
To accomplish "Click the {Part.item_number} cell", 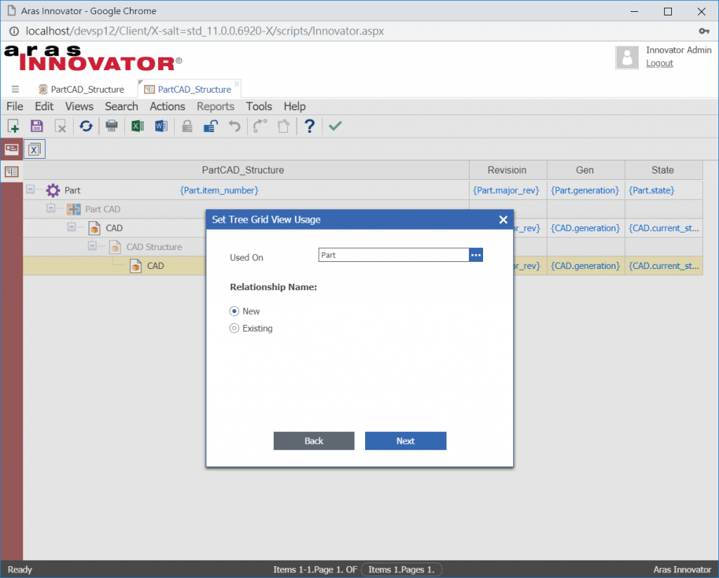I will click(219, 190).
